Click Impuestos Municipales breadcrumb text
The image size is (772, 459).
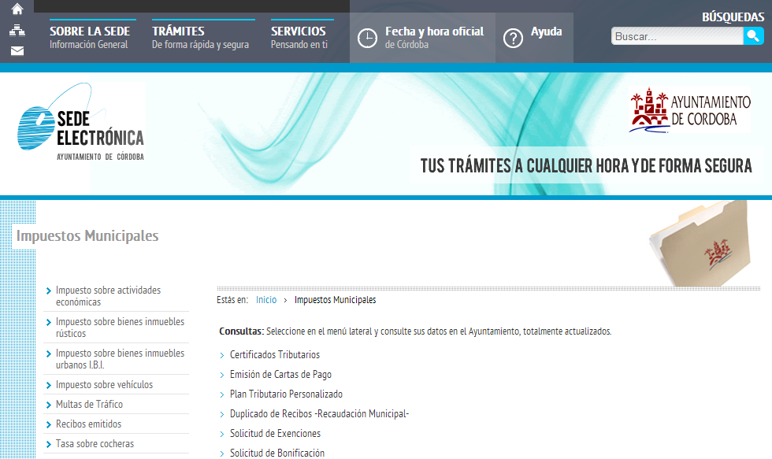pyautogui.click(x=336, y=300)
